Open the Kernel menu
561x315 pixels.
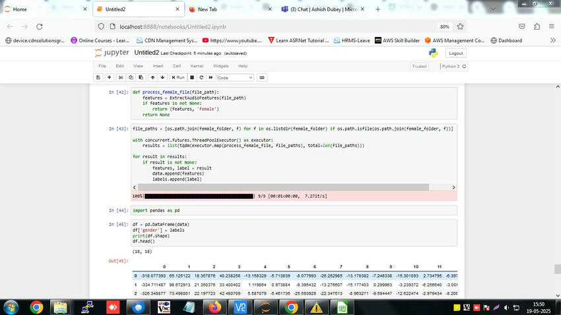tap(197, 66)
